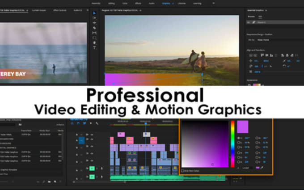Toggle Linked Selection in timeline header
The width and height of the screenshot is (304, 190).
point(84,123)
